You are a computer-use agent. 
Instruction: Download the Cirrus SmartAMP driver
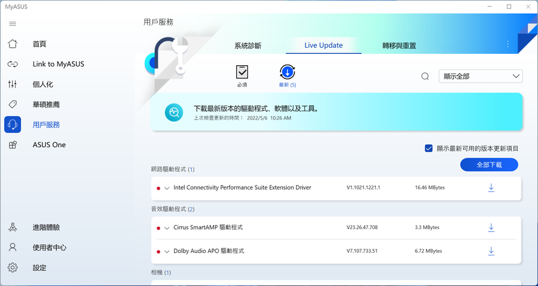491,227
